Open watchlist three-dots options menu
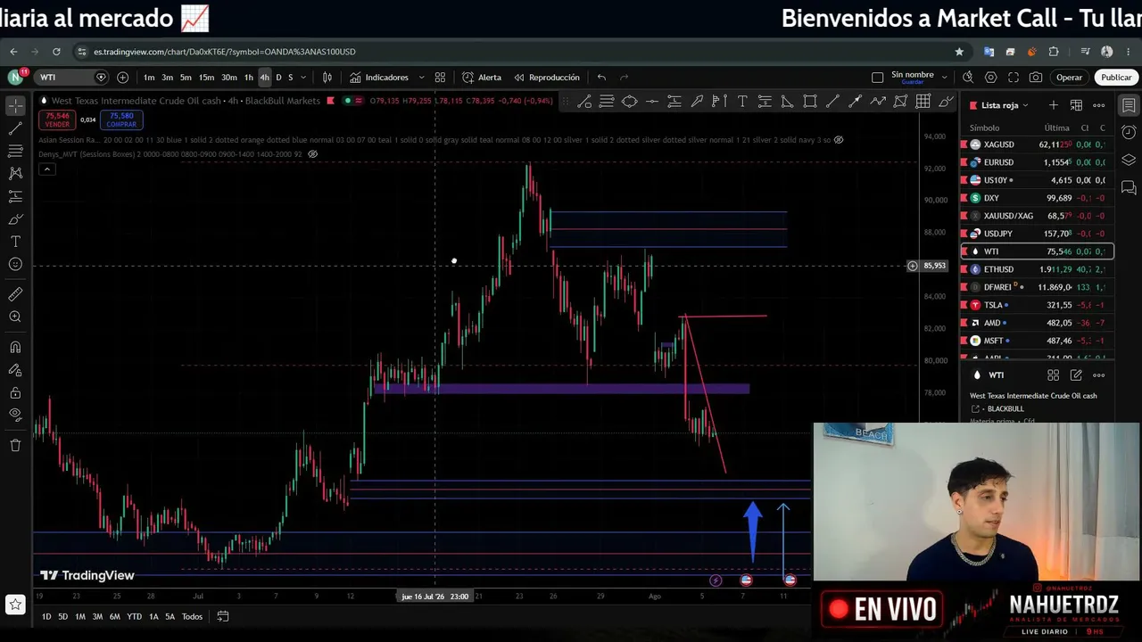 tap(1098, 105)
